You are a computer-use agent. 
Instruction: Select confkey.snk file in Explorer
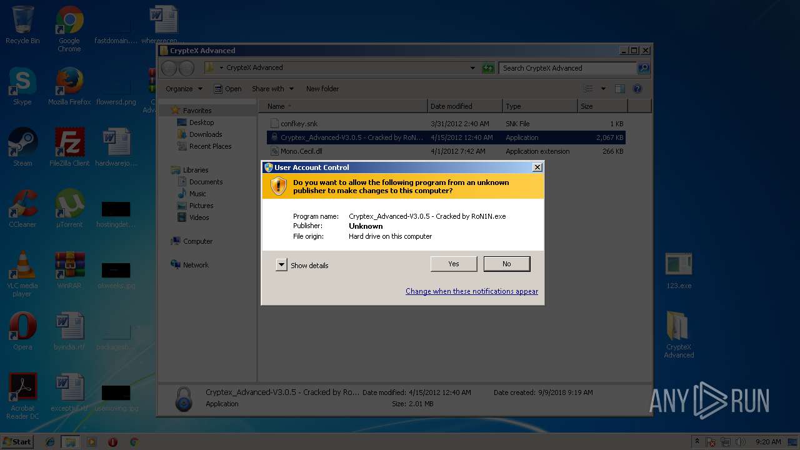click(x=446, y=124)
